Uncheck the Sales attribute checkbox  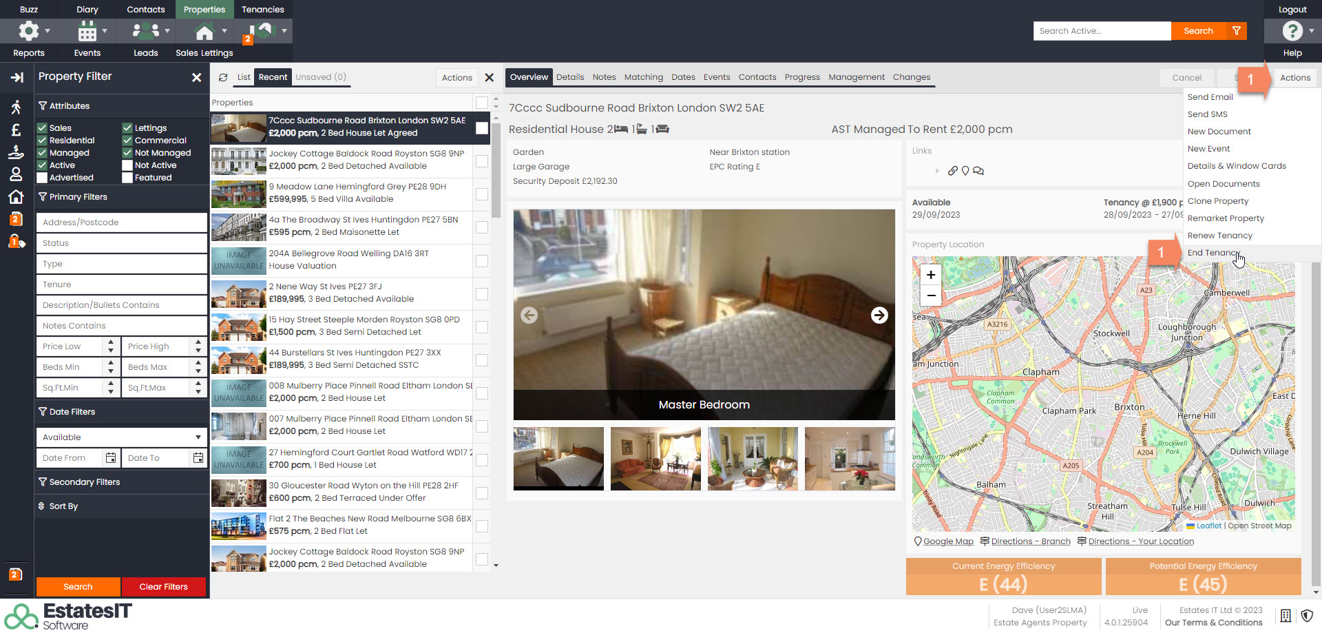pyautogui.click(x=42, y=128)
